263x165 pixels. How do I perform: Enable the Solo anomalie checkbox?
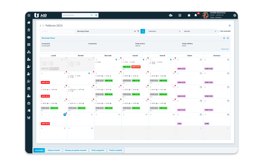[x=218, y=31]
